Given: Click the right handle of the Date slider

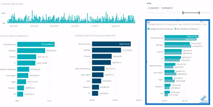Looking at the screenshot, I should [199, 13].
